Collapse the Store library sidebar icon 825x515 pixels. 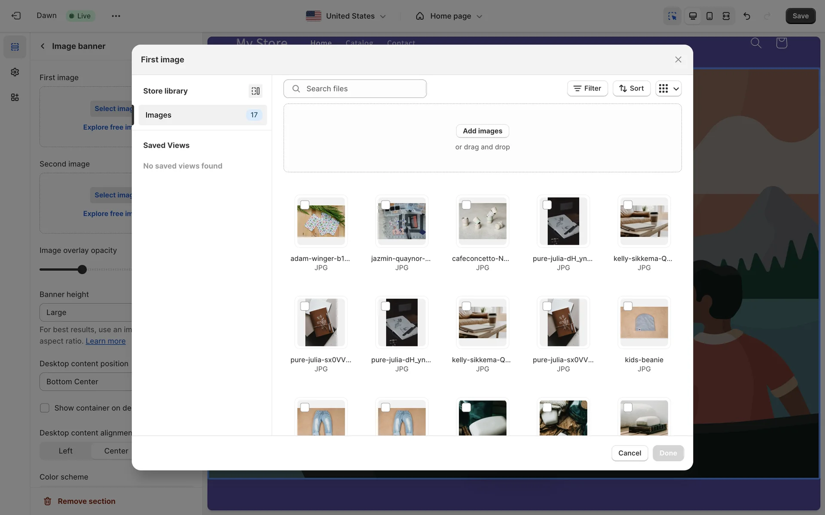pyautogui.click(x=256, y=91)
